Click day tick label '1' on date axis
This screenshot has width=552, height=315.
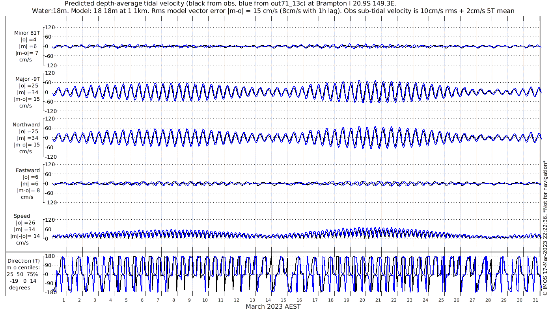(63, 300)
